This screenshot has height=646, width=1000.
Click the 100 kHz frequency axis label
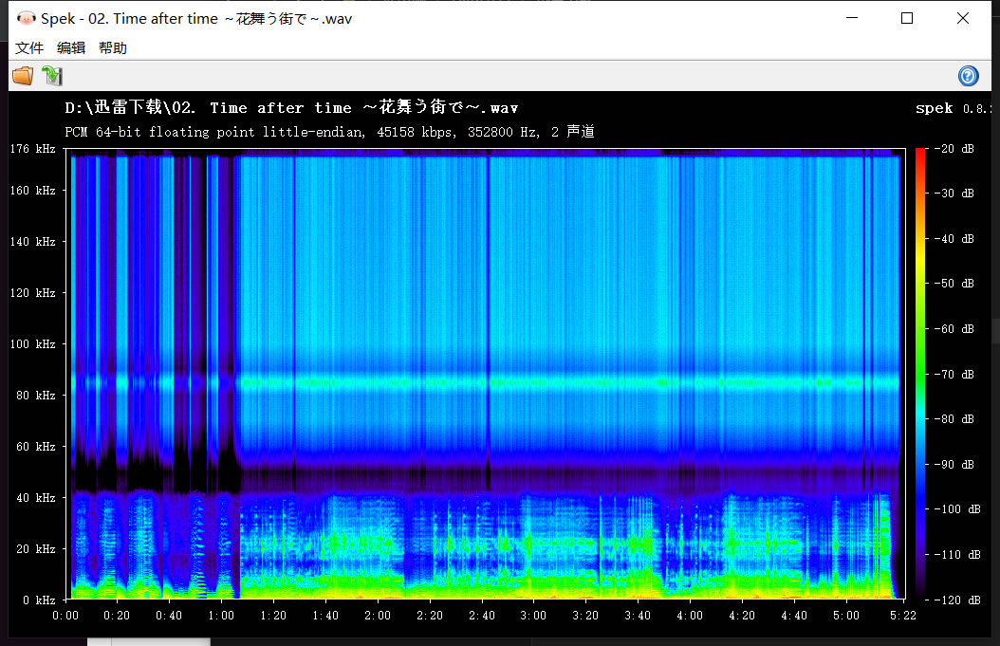click(x=32, y=343)
